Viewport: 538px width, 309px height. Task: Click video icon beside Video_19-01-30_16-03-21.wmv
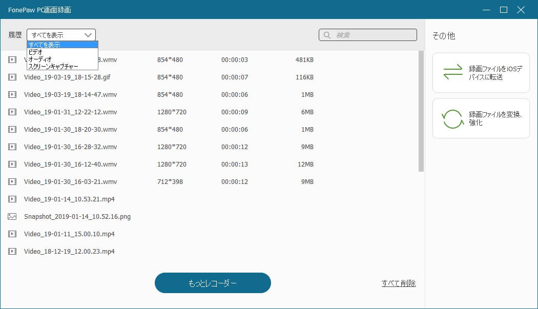[12, 181]
